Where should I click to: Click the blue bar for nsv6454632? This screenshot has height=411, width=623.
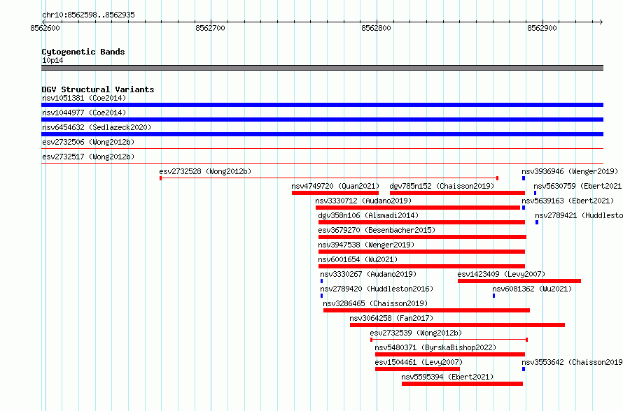click(x=322, y=134)
